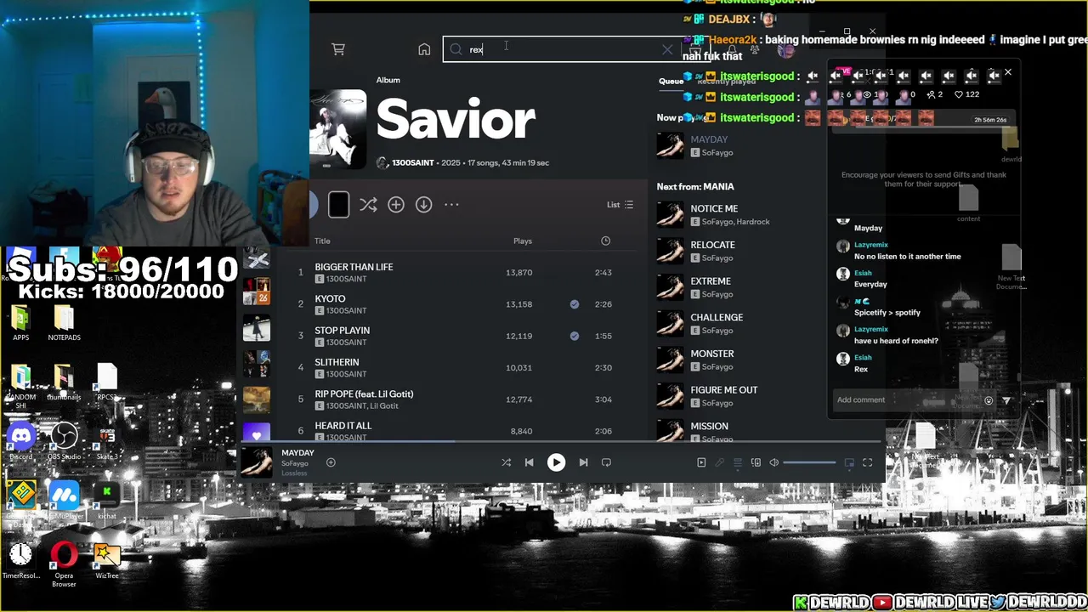Viewport: 1088px width, 612px height.
Task: Open the List view dropdown
Action: pyautogui.click(x=620, y=205)
